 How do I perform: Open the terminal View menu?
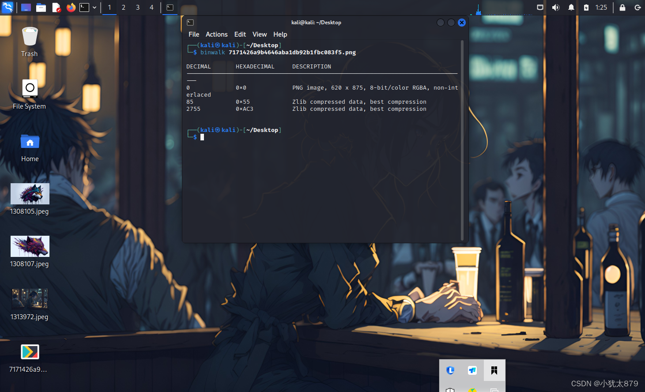click(260, 34)
